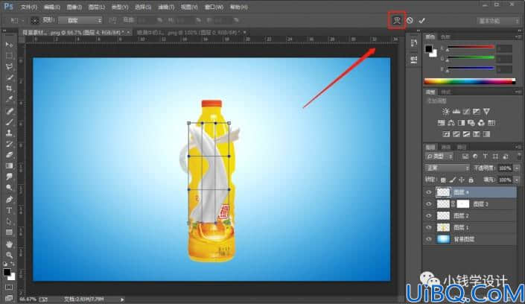This screenshot has width=525, height=304.
Task: Hide the background gradient layer
Action: click(x=429, y=239)
